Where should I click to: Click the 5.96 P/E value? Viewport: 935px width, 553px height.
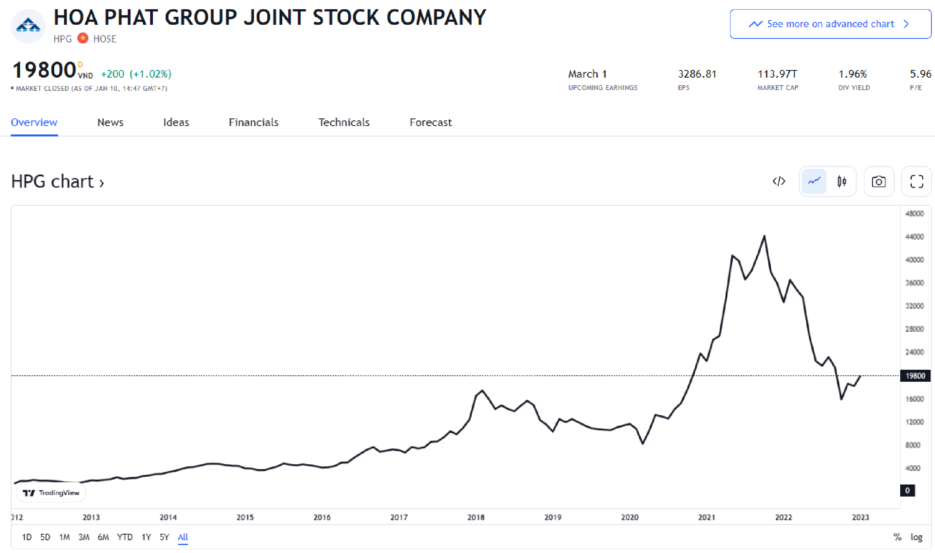tap(921, 74)
